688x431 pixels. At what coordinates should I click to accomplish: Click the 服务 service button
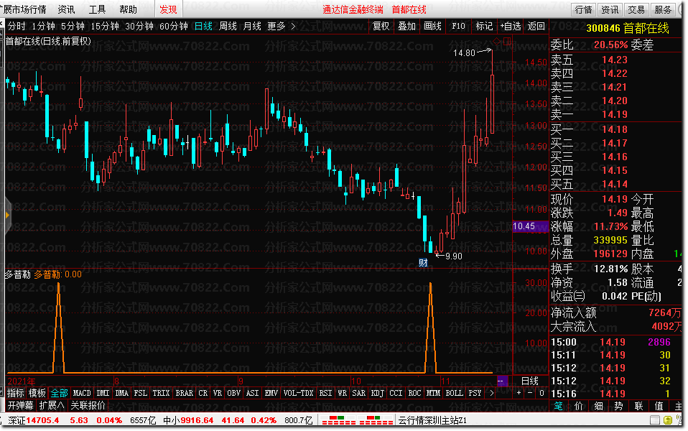tap(663, 9)
